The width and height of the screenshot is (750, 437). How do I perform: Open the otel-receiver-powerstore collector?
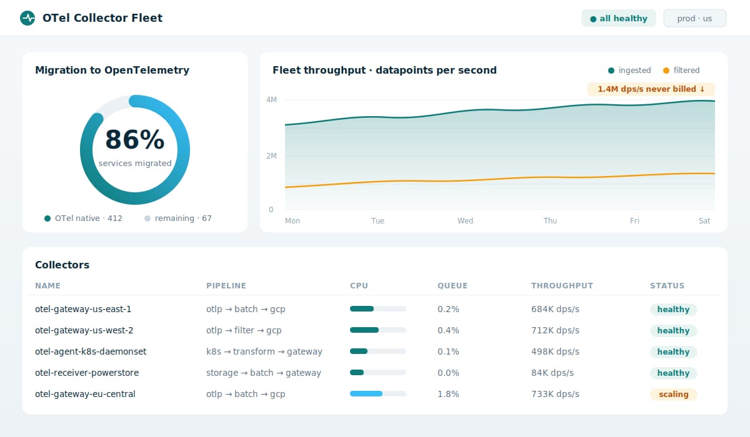coord(87,373)
